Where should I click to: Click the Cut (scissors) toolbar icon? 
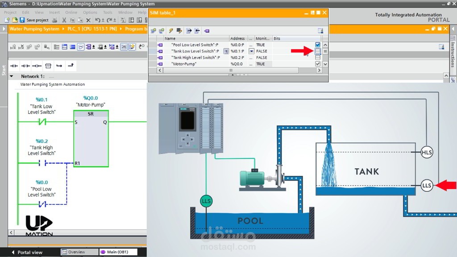64,20
